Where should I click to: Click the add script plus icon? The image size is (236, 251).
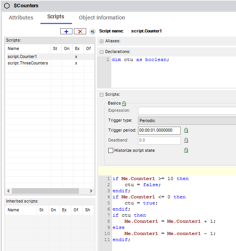point(66,32)
